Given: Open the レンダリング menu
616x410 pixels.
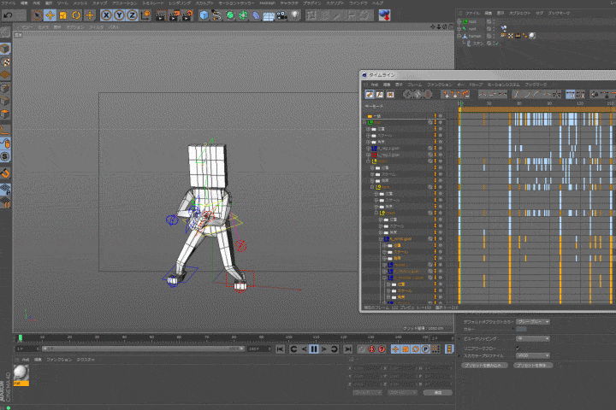Looking at the screenshot, I should 180,3.
